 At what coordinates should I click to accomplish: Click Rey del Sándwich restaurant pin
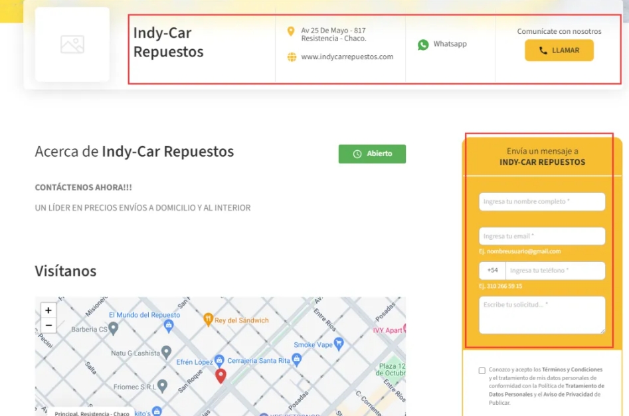[x=208, y=320]
